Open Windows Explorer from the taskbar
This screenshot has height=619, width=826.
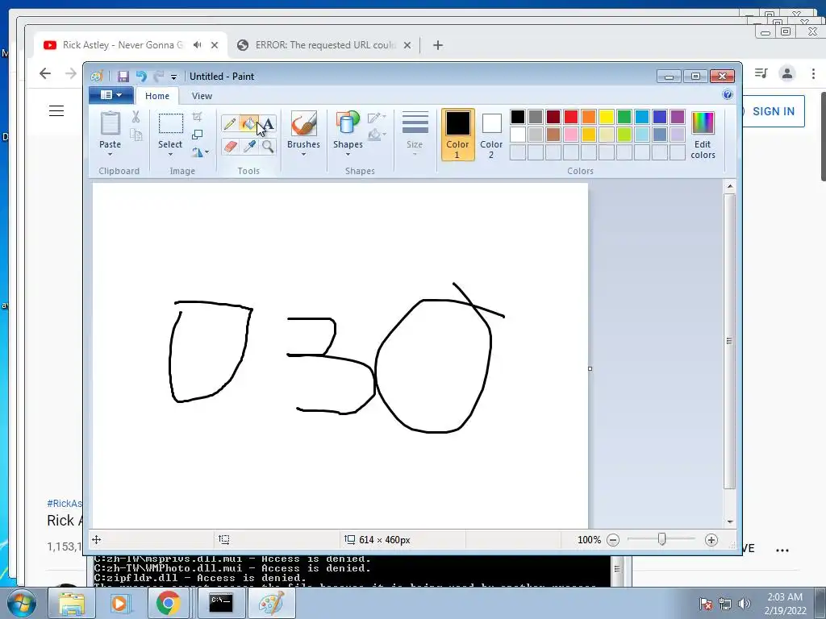click(72, 603)
